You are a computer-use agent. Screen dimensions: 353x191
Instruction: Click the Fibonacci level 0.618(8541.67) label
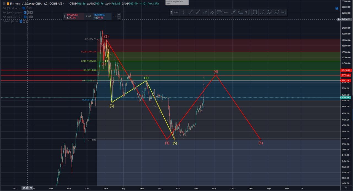click(89, 81)
